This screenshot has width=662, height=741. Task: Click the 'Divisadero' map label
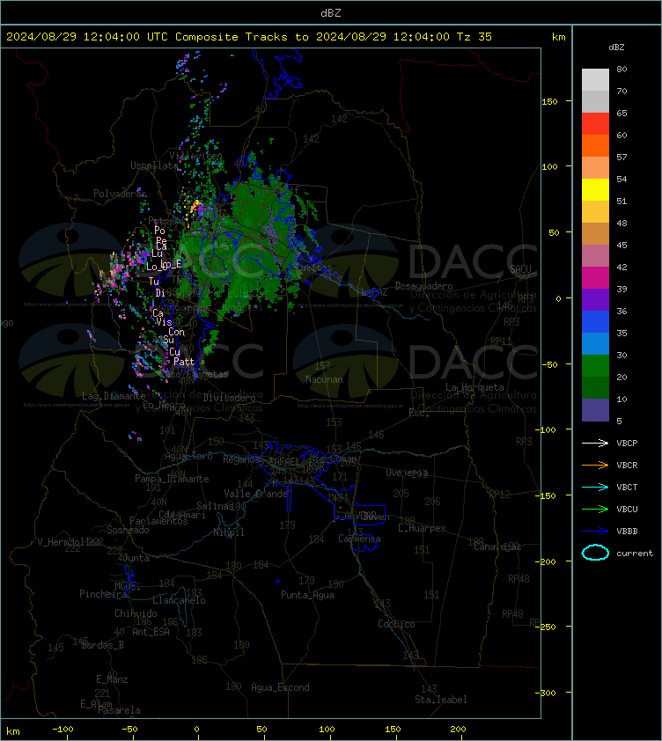tap(230, 398)
